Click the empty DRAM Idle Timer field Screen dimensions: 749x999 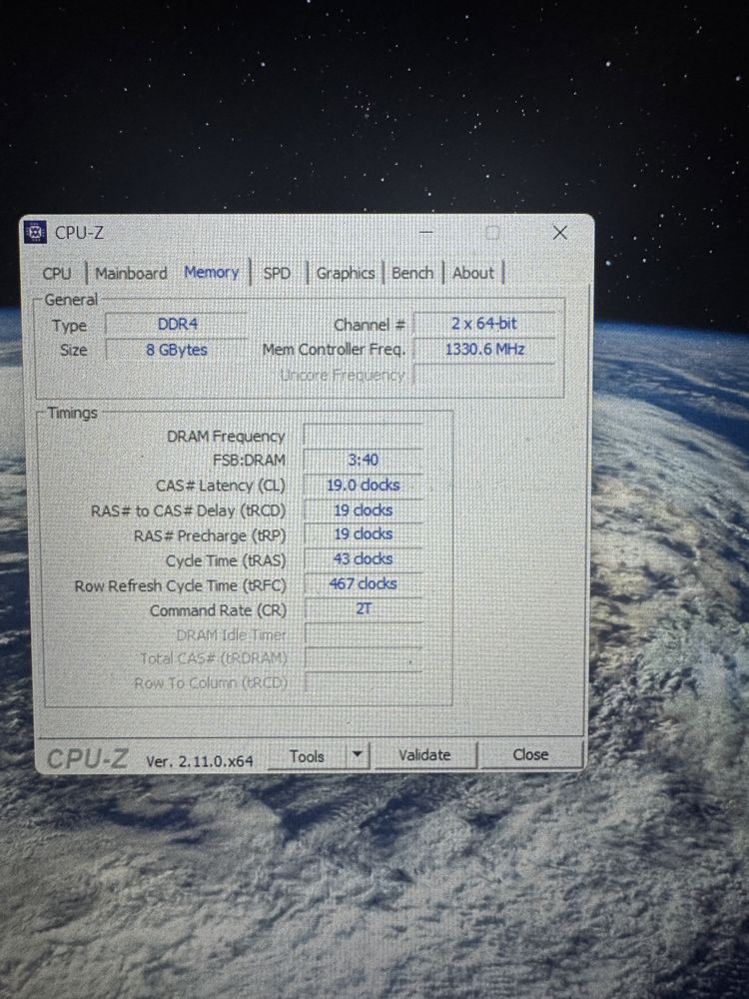[364, 634]
